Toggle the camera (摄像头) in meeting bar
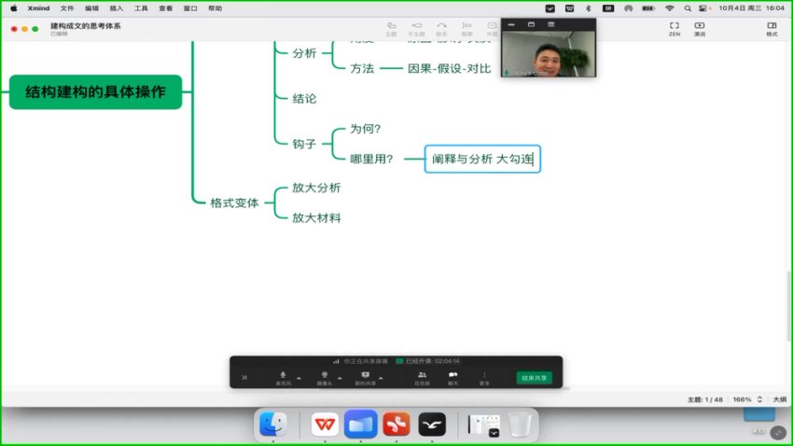Viewport: 793px width, 446px height. (324, 377)
